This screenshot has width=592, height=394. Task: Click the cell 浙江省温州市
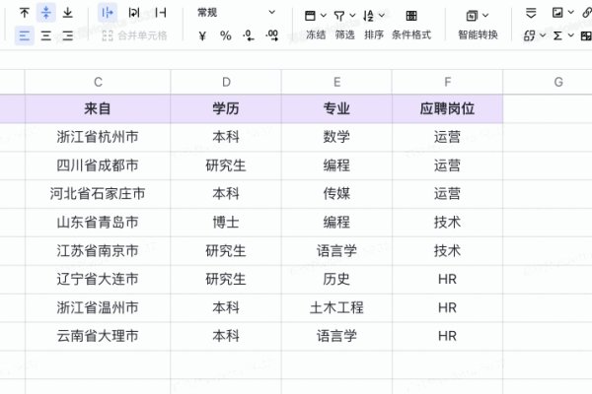98,307
